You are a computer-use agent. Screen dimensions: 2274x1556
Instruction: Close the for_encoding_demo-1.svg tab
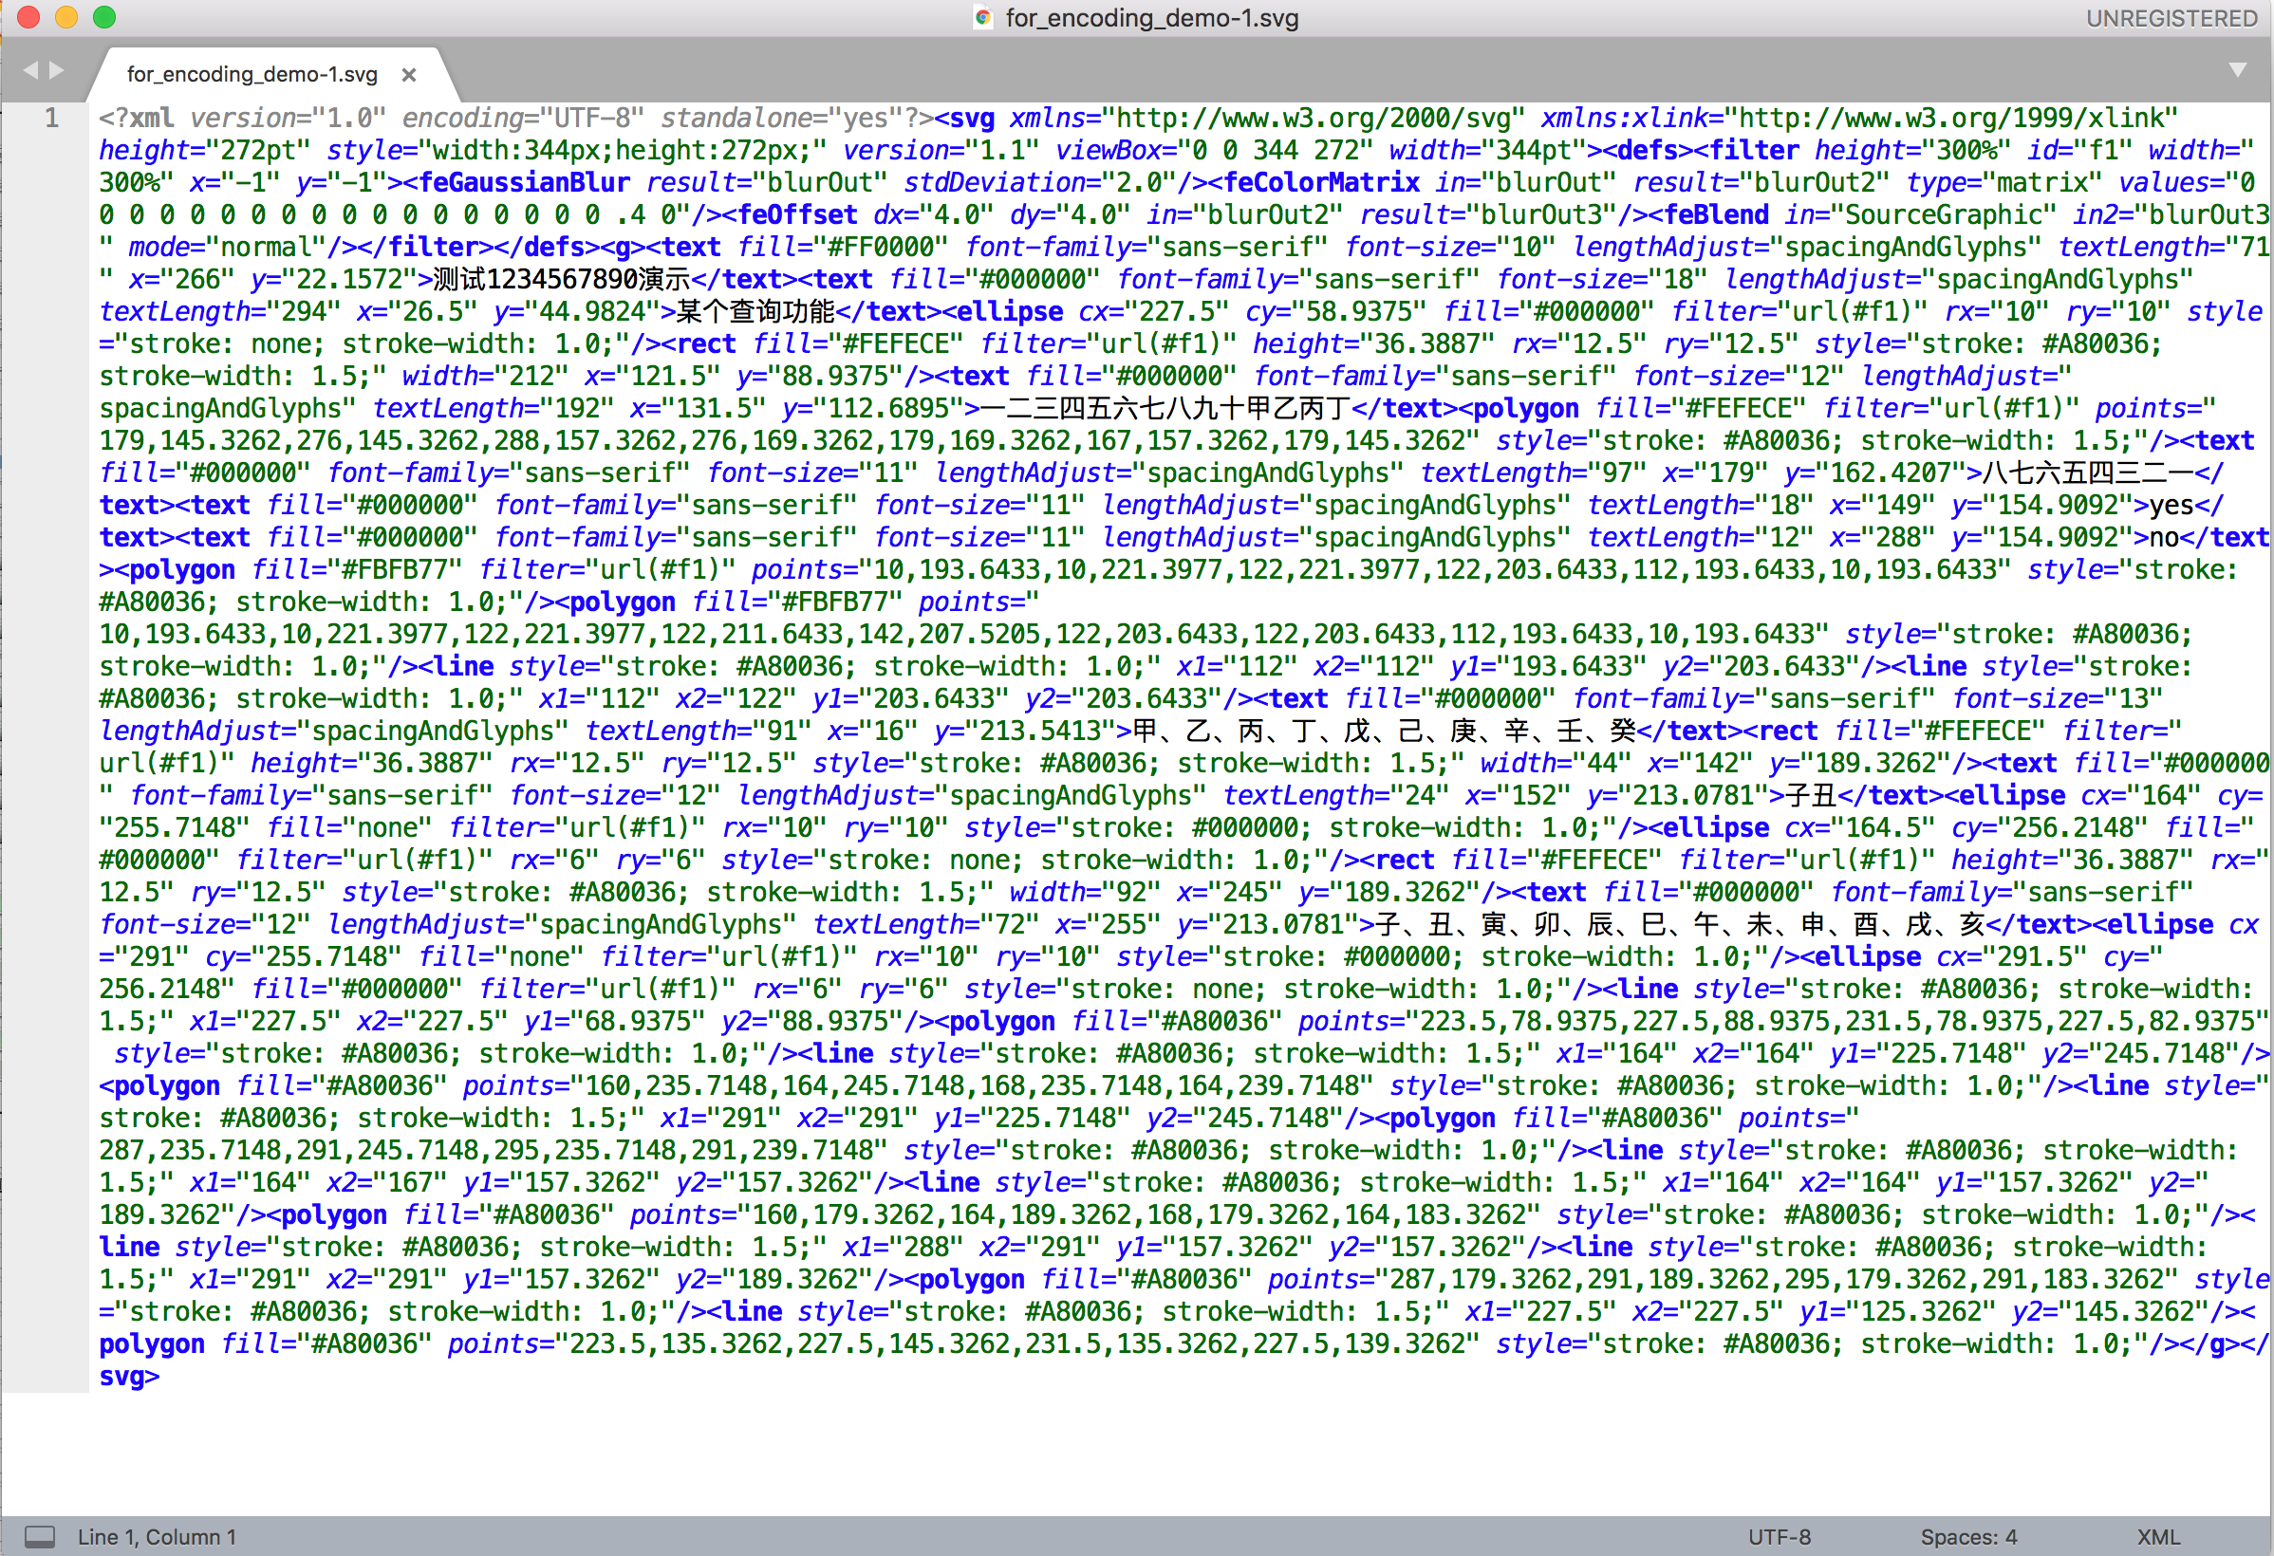(409, 74)
